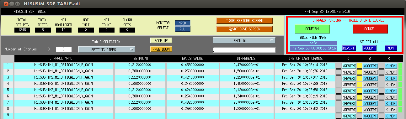This screenshot has height=119, width=406.
Task: Expand the SHOW ALL filter dropdown
Action: click(244, 40)
